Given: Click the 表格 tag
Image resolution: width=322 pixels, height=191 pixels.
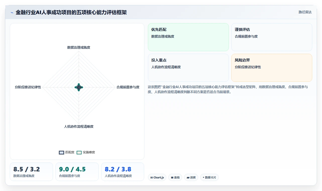Looking at the screenshot, I should [x=175, y=177].
